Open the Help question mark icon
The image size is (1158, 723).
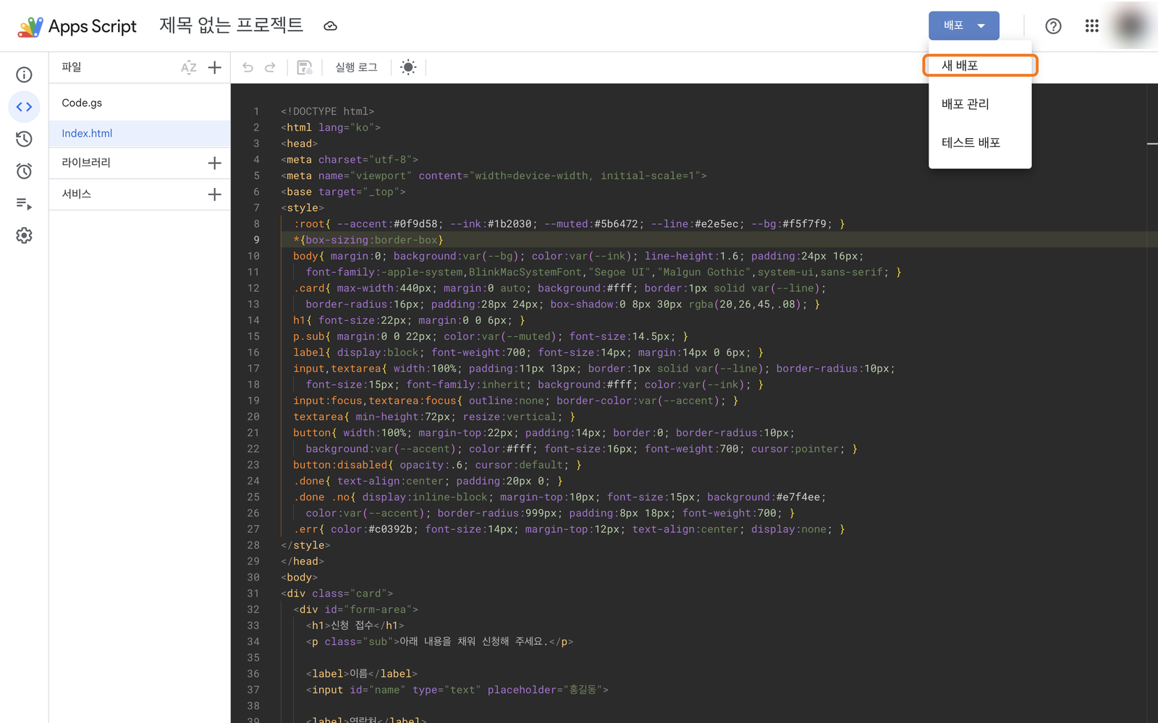tap(1053, 26)
